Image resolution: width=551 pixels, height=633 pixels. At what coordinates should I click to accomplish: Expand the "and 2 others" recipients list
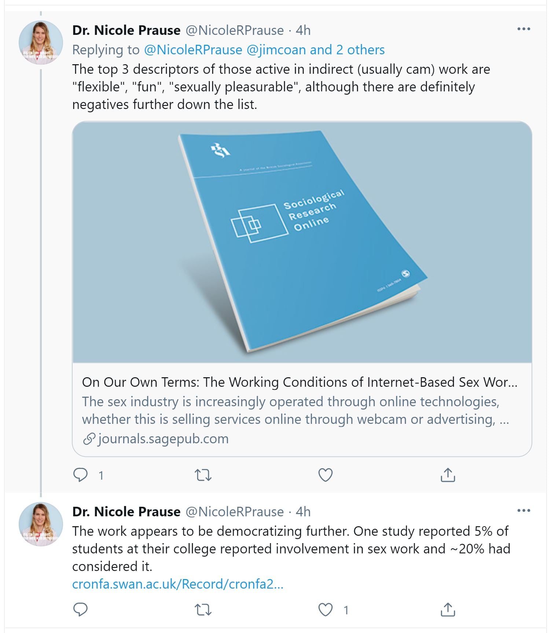[x=348, y=50]
